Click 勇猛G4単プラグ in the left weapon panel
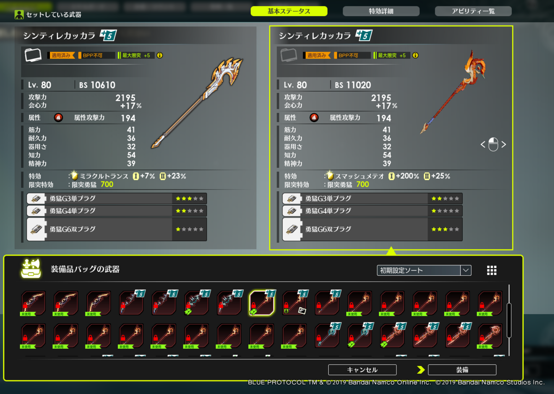Image resolution: width=554 pixels, height=394 pixels. (x=117, y=211)
